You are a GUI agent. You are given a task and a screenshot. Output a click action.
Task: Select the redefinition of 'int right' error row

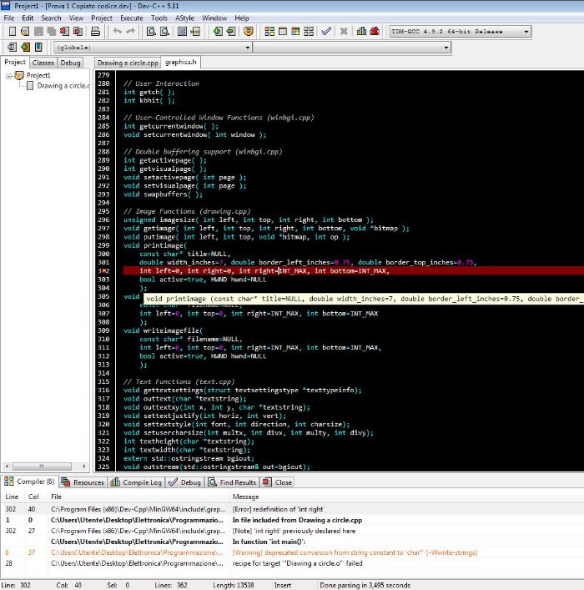[292, 509]
